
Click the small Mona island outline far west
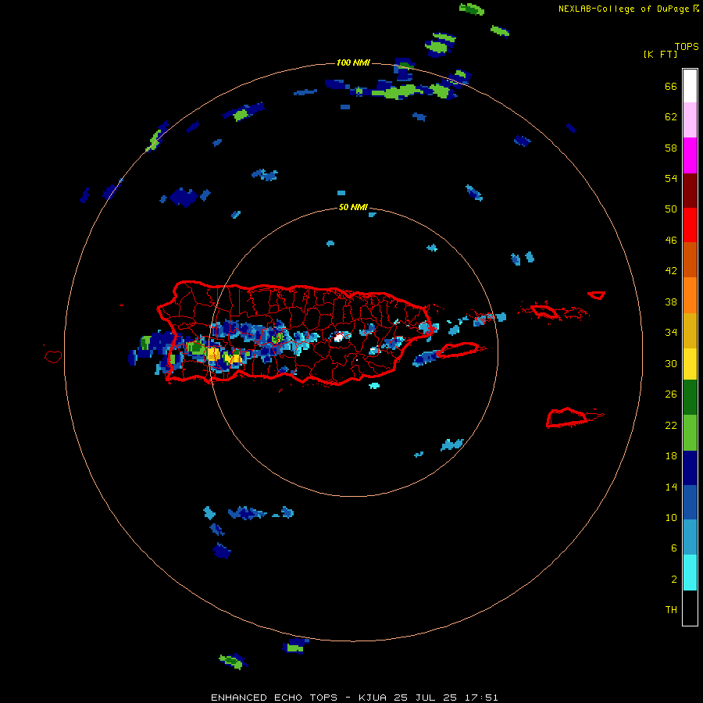coord(53,356)
